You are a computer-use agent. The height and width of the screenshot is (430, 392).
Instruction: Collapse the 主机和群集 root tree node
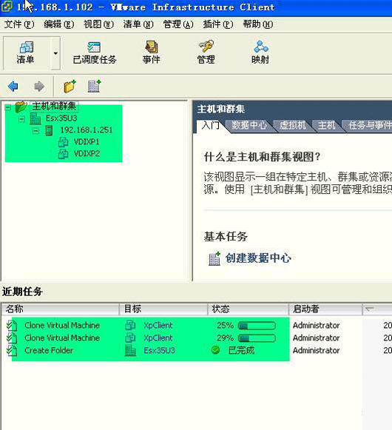click(8, 107)
